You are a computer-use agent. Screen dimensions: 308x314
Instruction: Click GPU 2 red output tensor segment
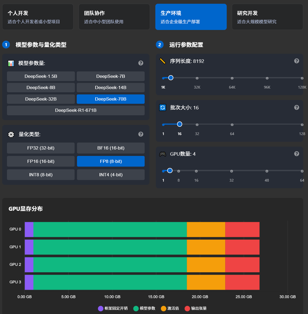242,265
